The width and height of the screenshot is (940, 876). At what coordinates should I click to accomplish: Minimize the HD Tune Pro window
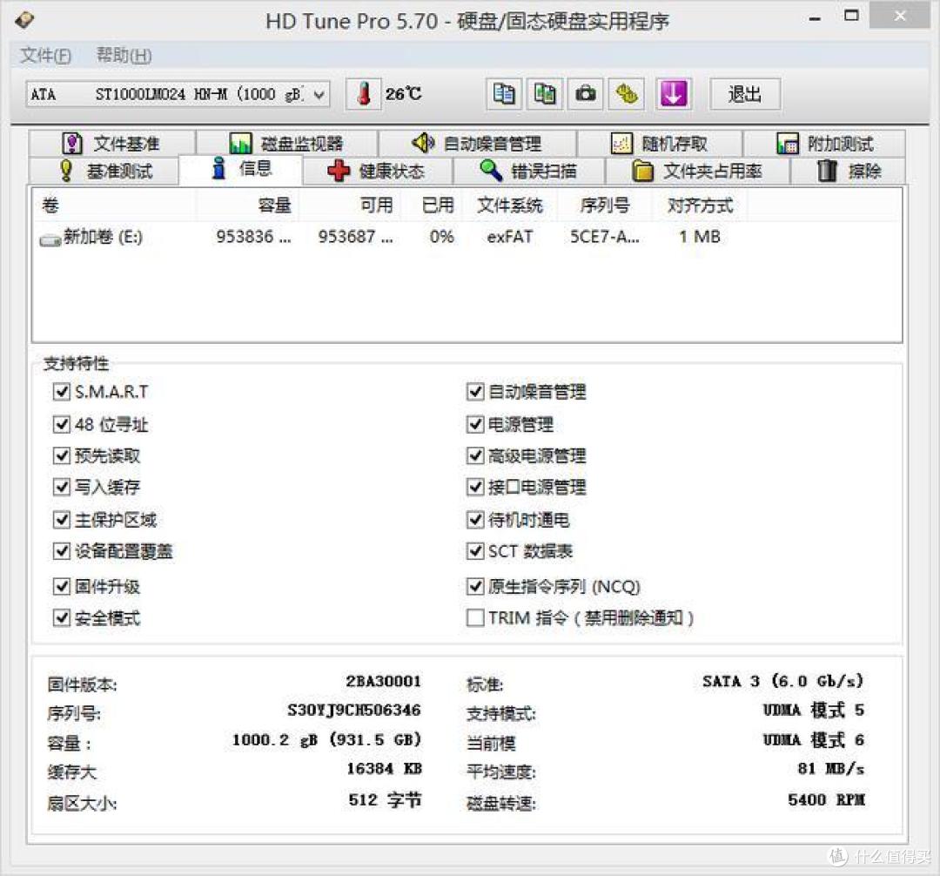tap(815, 18)
